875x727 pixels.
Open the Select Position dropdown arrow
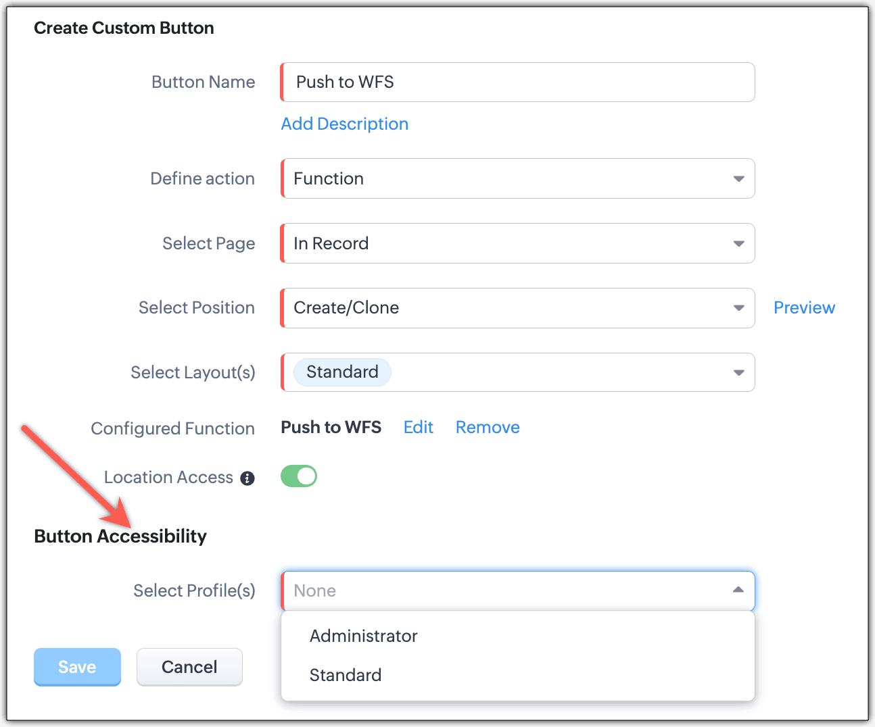(x=738, y=308)
